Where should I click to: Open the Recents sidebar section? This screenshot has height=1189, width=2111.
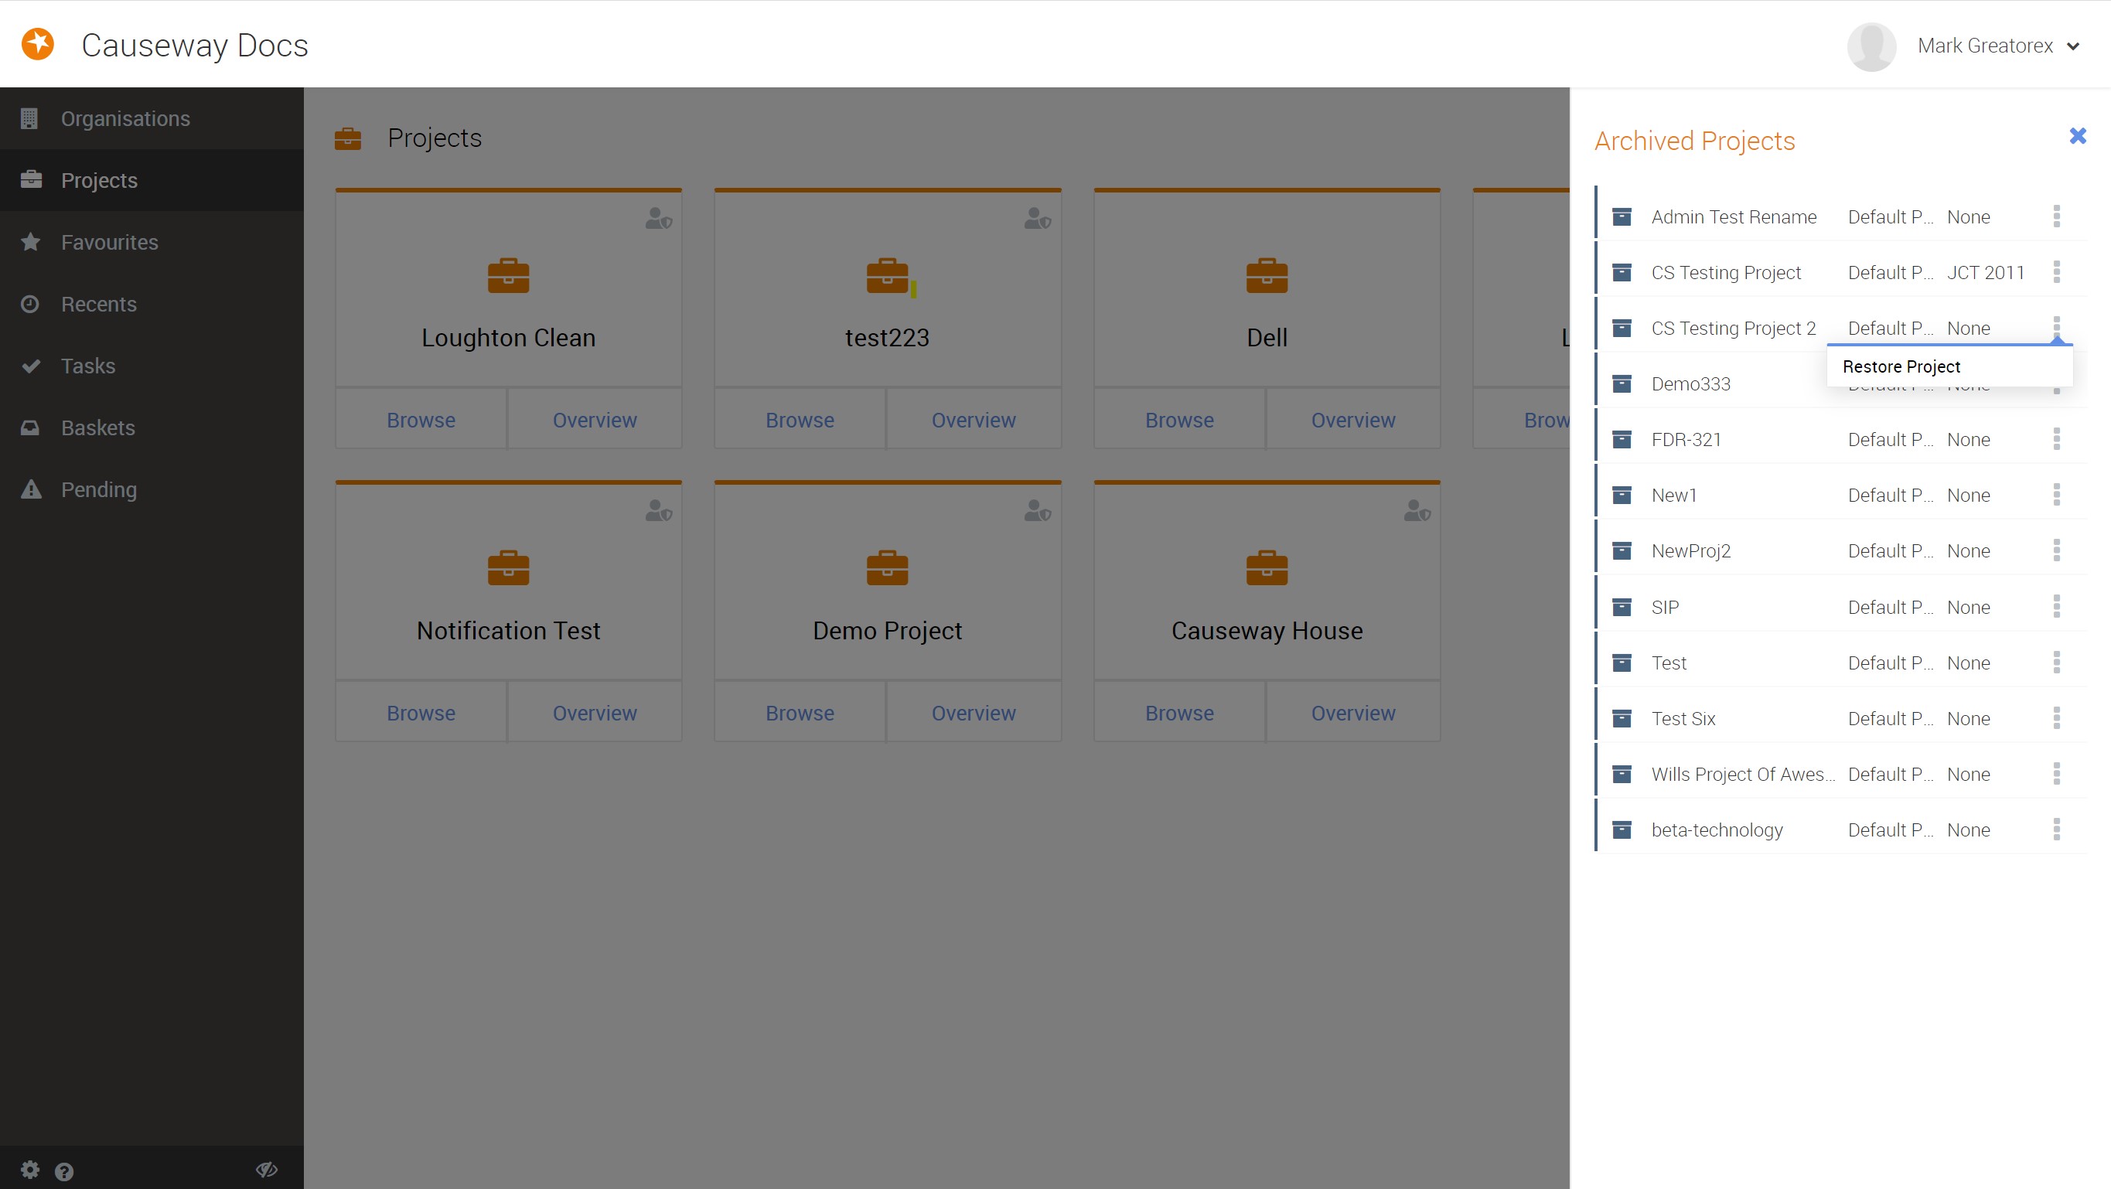point(99,303)
